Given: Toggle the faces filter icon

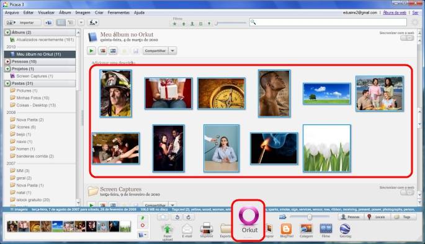Looking at the screenshot, I should [192, 24].
